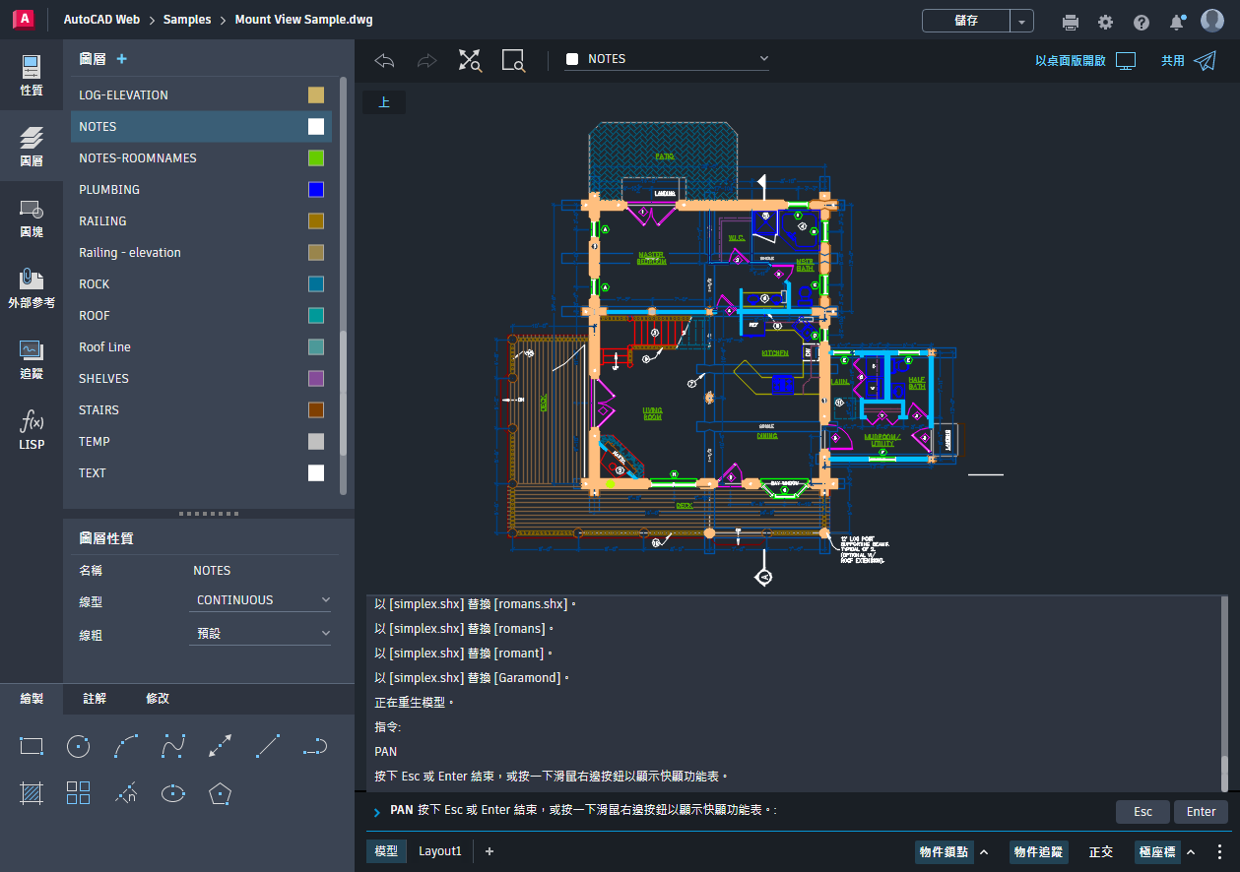The width and height of the screenshot is (1240, 872).
Task: Click the 儲存 (Save) button
Action: [x=966, y=21]
